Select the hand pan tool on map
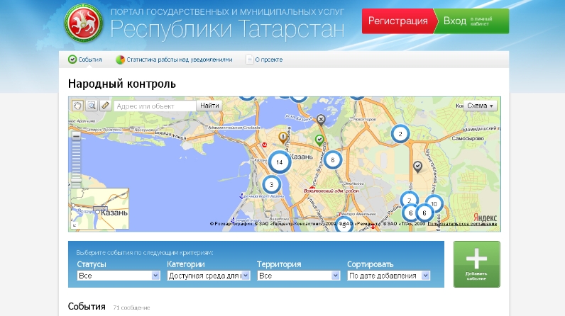 point(79,106)
